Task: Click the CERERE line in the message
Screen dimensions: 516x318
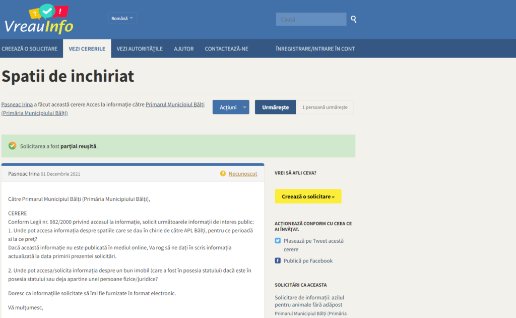Action: point(18,214)
